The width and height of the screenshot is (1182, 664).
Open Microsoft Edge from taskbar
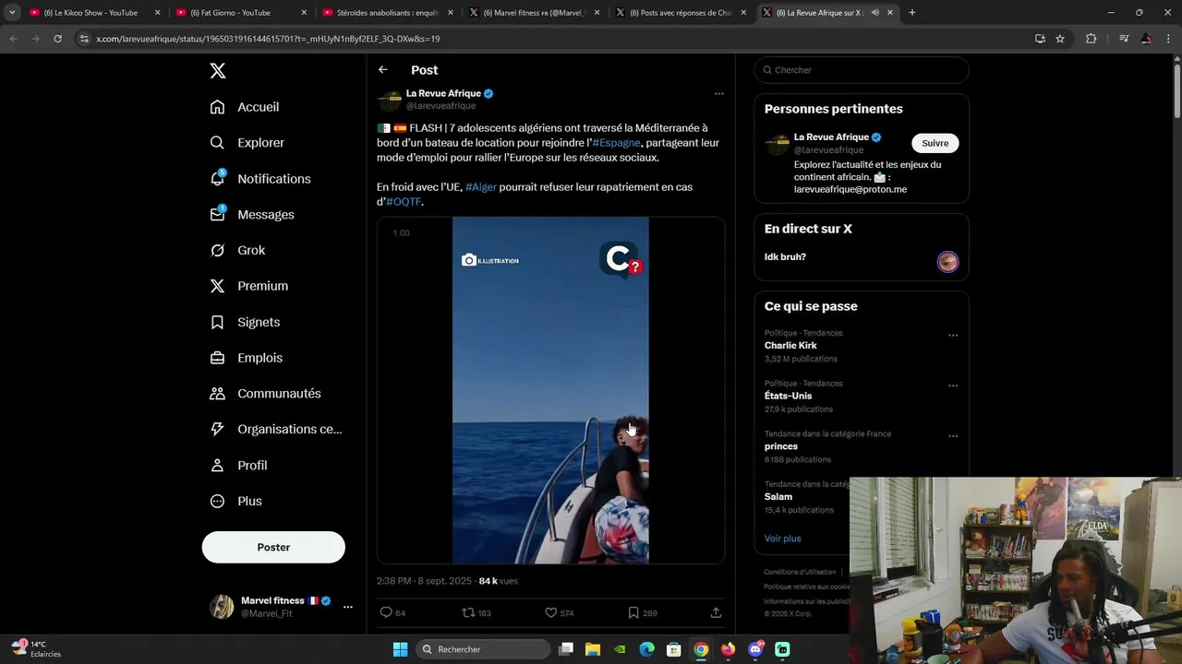coord(647,649)
